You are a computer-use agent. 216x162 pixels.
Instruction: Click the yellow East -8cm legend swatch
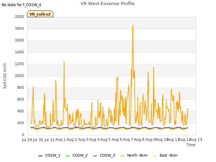[x=155, y=156]
